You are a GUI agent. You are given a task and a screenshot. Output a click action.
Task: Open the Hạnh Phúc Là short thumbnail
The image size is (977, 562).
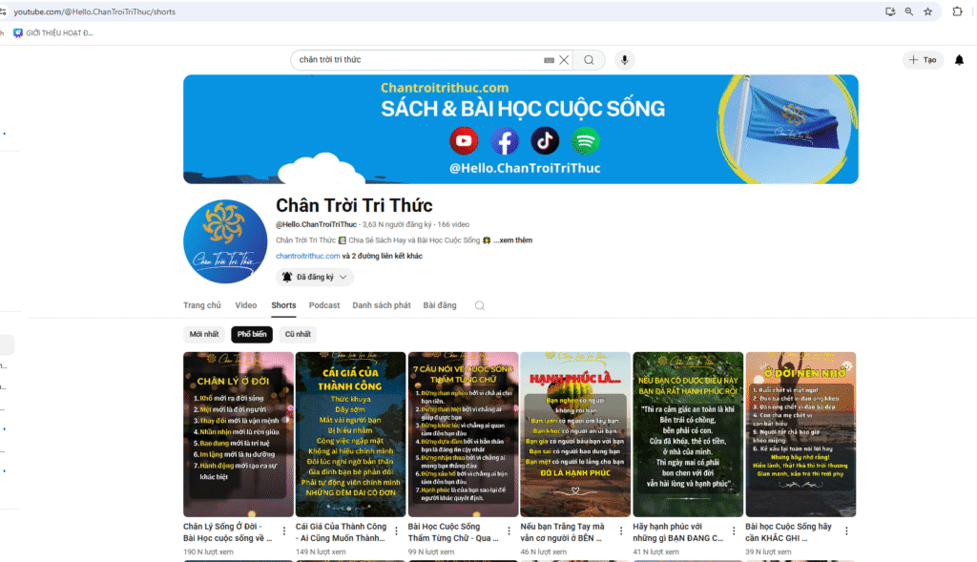click(x=575, y=434)
